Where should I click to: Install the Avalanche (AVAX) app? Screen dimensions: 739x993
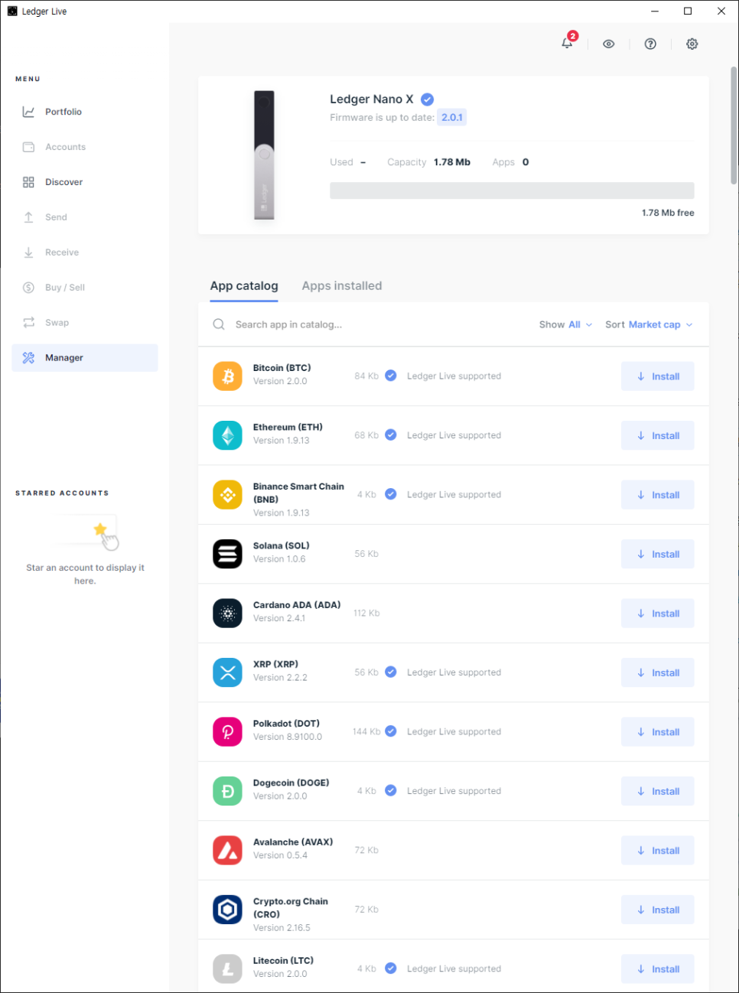tap(658, 851)
